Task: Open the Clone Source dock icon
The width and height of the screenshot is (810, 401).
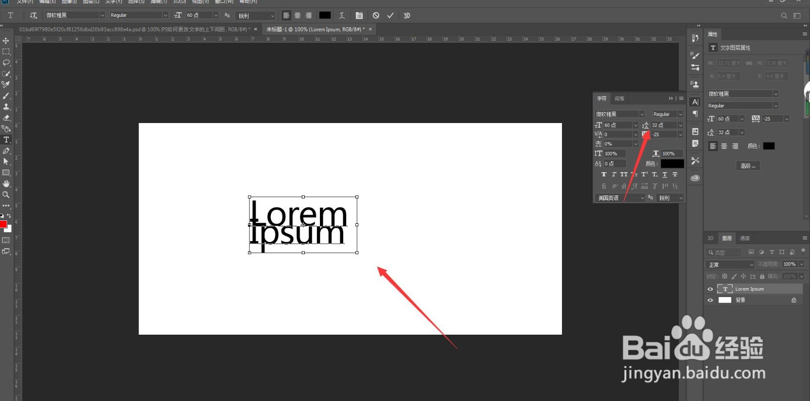Action: pyautogui.click(x=695, y=84)
